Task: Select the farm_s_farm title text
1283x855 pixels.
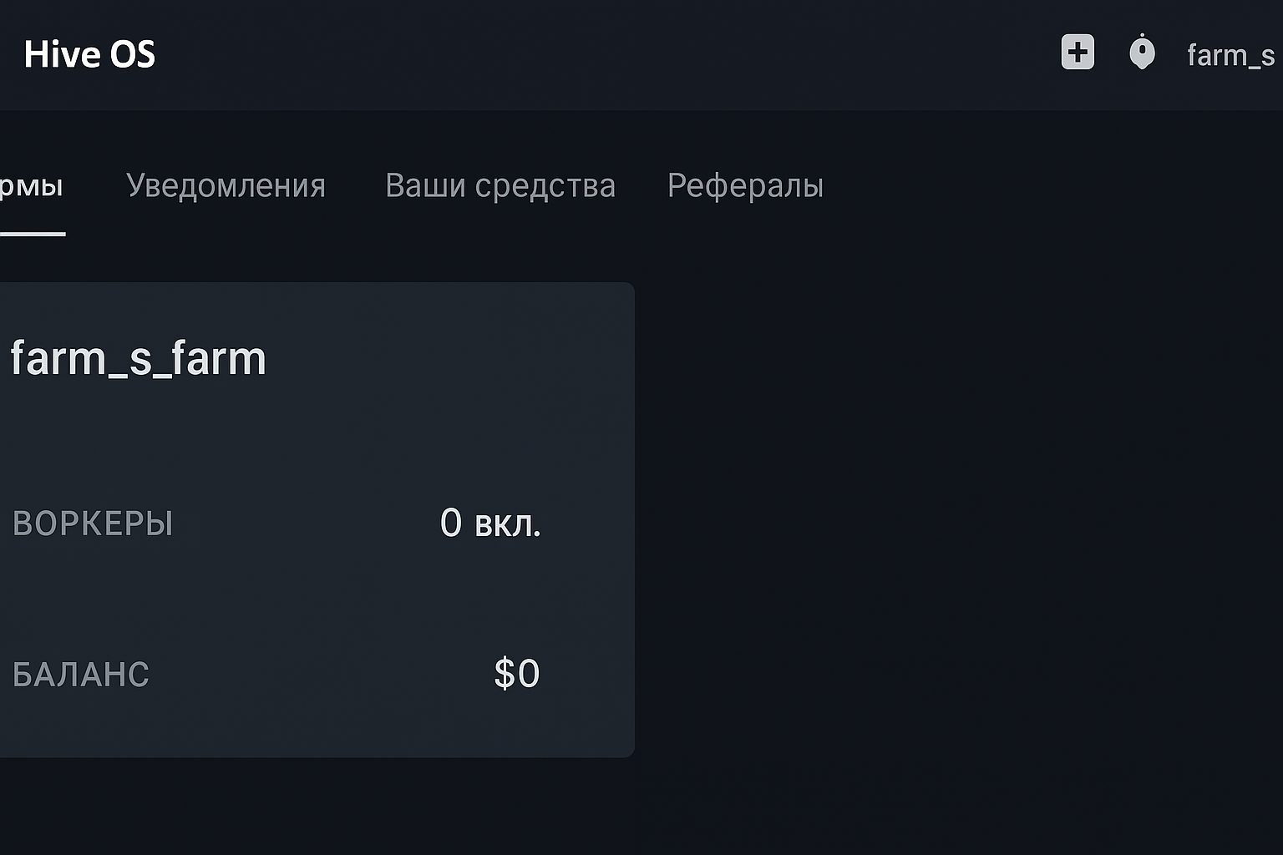Action: coord(138,357)
